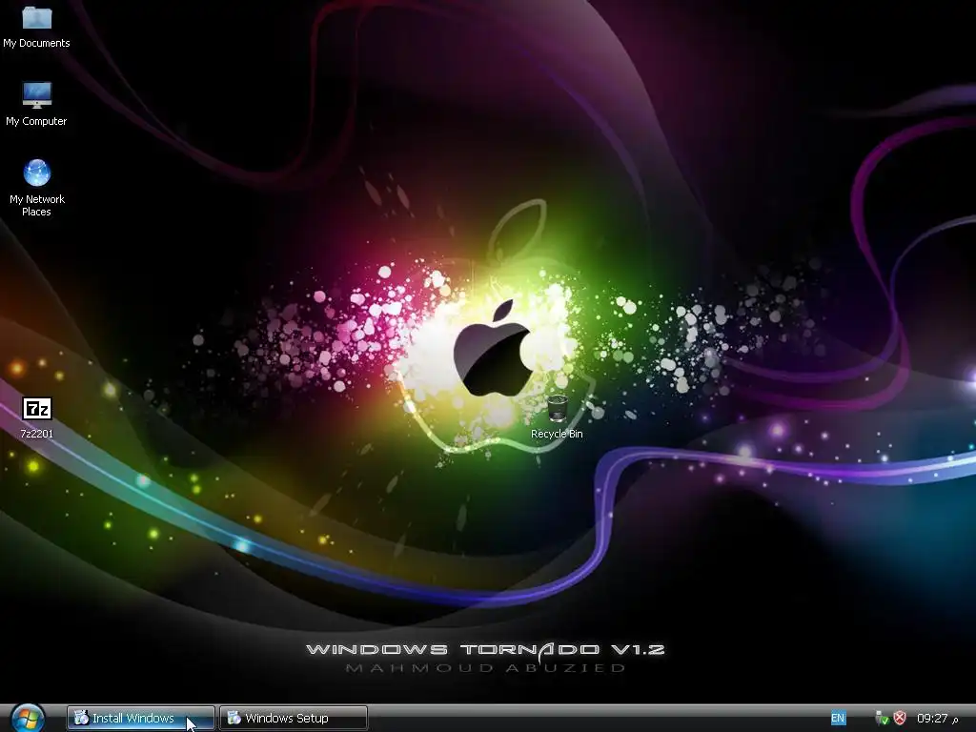Select the 7z2201 installer icon
The image size is (976, 732).
click(37, 409)
